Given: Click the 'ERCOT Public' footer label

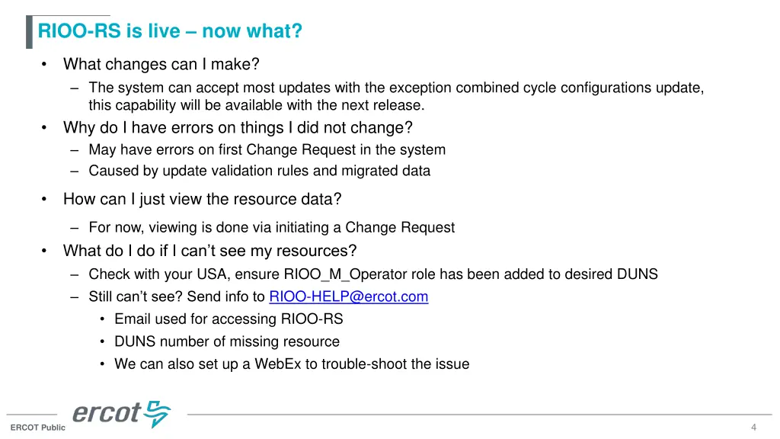Looking at the screenshot, I should pos(38,428).
